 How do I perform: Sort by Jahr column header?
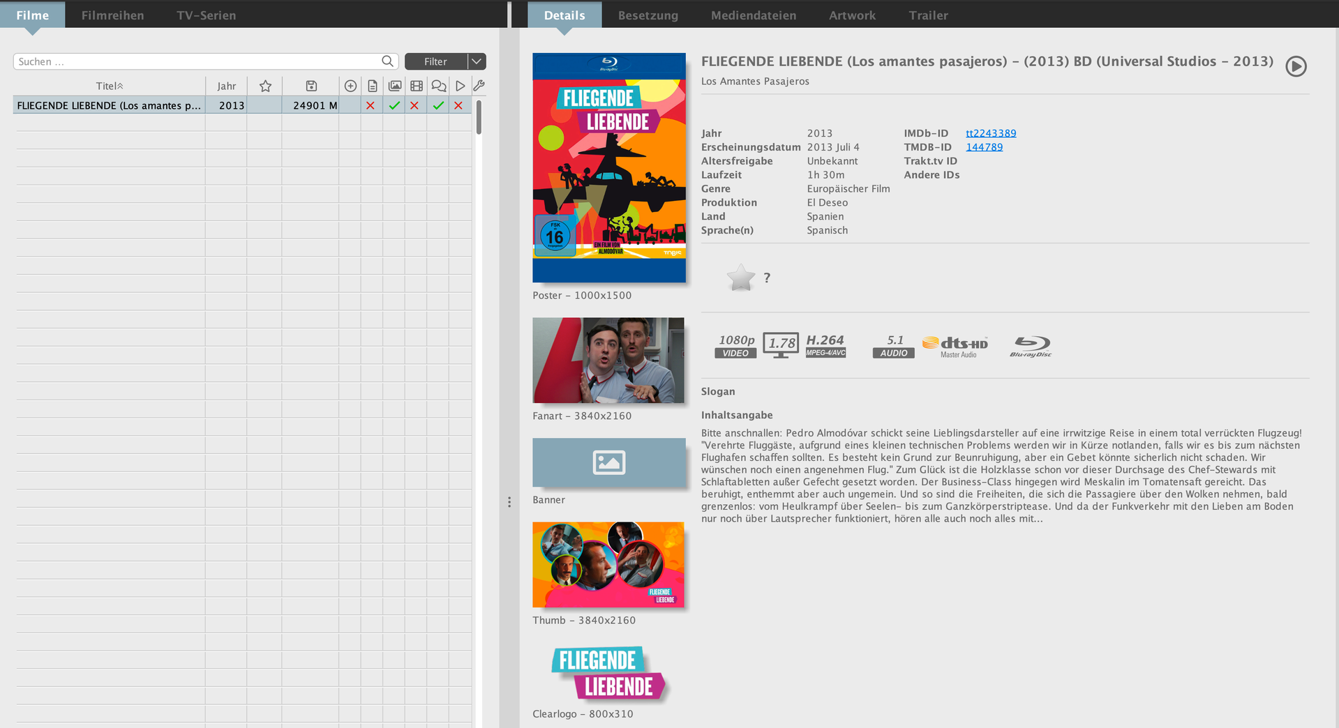pos(226,86)
